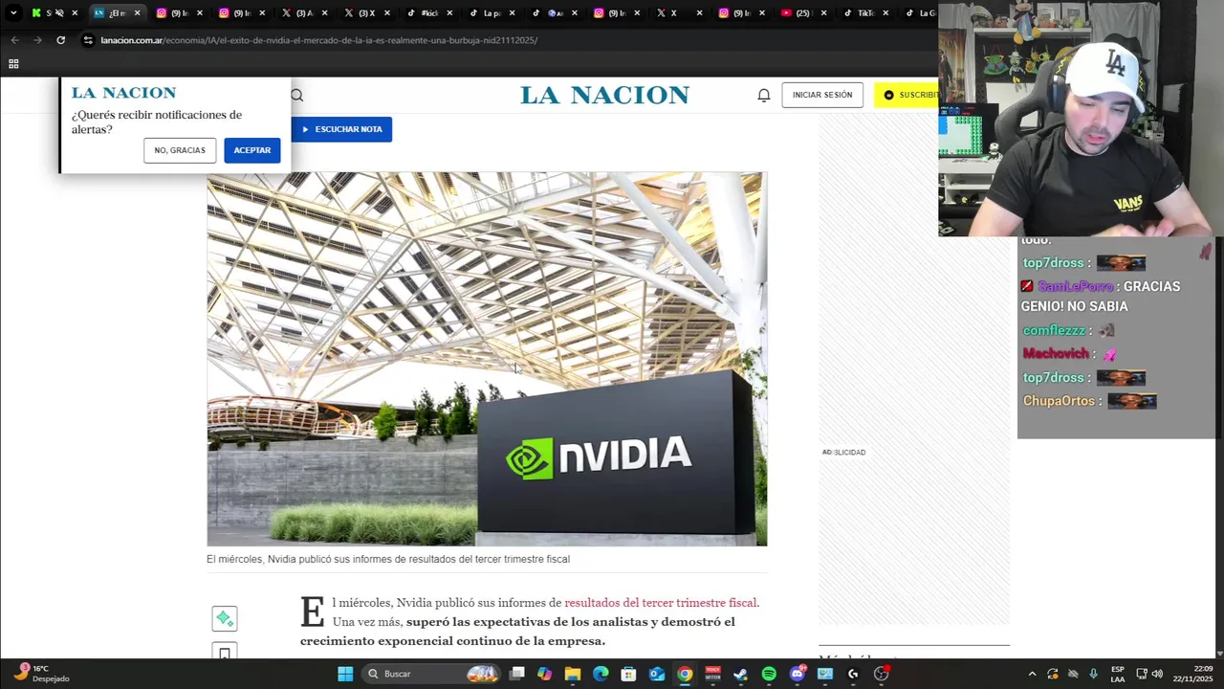The height and width of the screenshot is (689, 1224).
Task: Click the streamer webcam overlay
Action: click(1081, 119)
